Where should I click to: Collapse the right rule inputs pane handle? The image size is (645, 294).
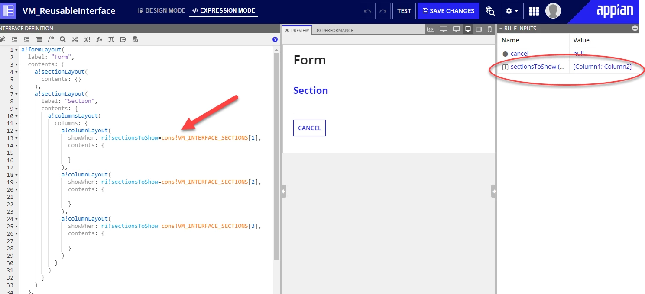[x=494, y=191]
